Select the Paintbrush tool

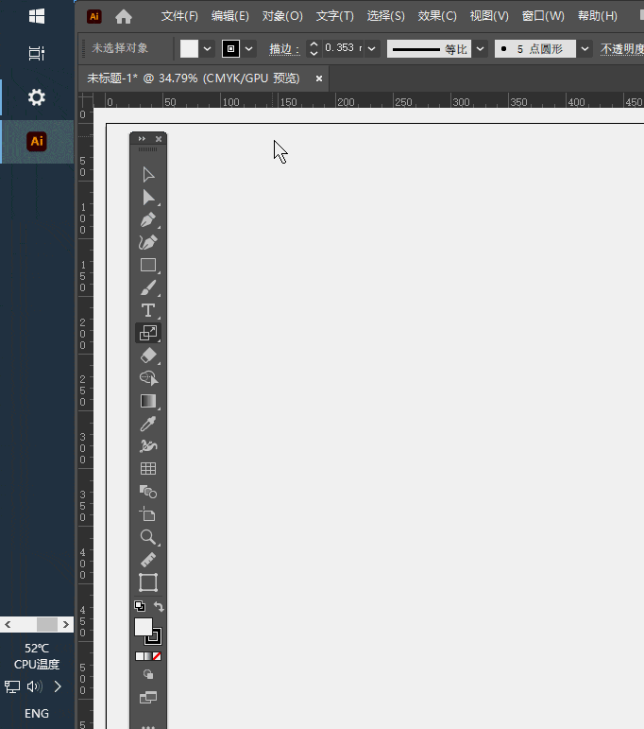pyautogui.click(x=148, y=288)
